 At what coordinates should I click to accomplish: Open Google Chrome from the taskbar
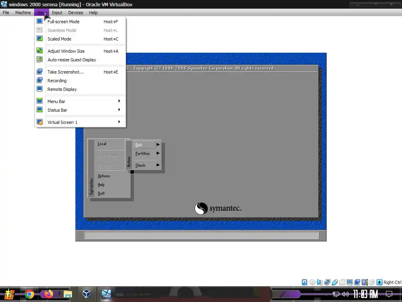pos(29,294)
